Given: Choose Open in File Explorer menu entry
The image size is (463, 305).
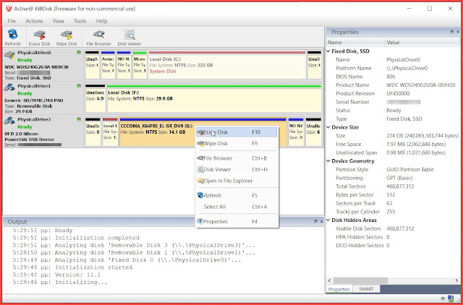Looking at the screenshot, I should click(237, 181).
